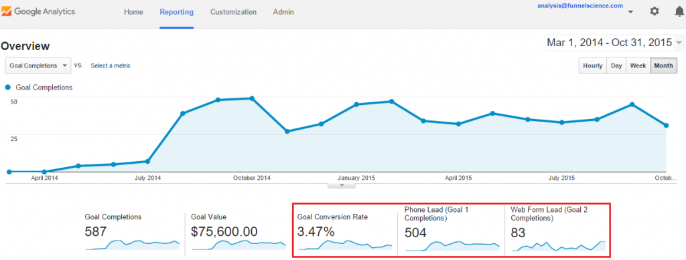Open the Admin tab
This screenshot has height=260, width=686.
(x=283, y=12)
